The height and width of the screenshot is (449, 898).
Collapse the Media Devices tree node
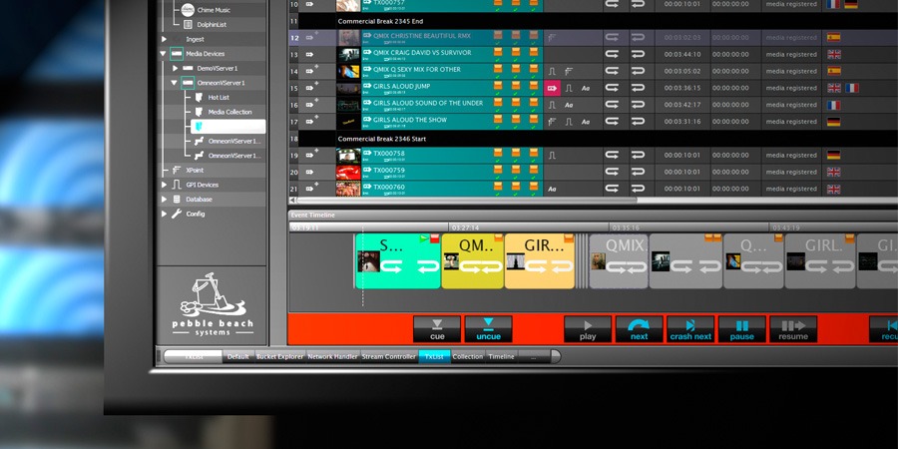(x=164, y=54)
